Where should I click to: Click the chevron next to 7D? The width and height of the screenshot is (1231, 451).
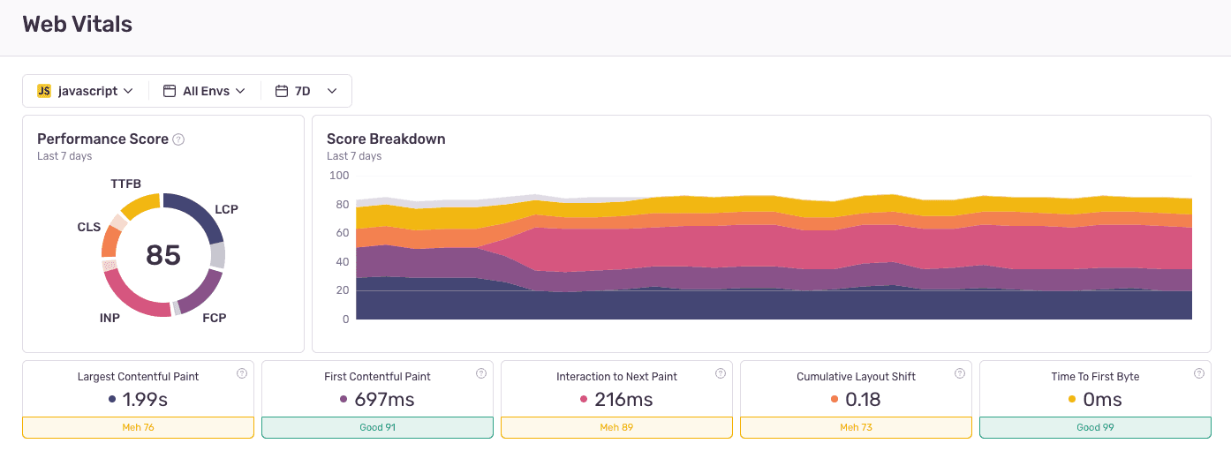point(332,91)
